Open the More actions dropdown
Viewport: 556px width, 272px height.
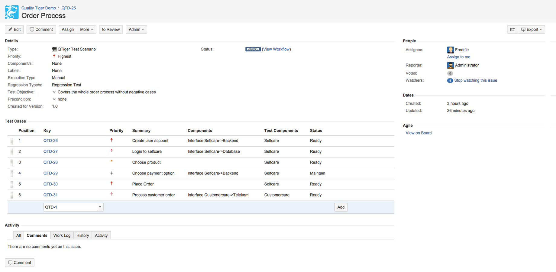point(86,29)
